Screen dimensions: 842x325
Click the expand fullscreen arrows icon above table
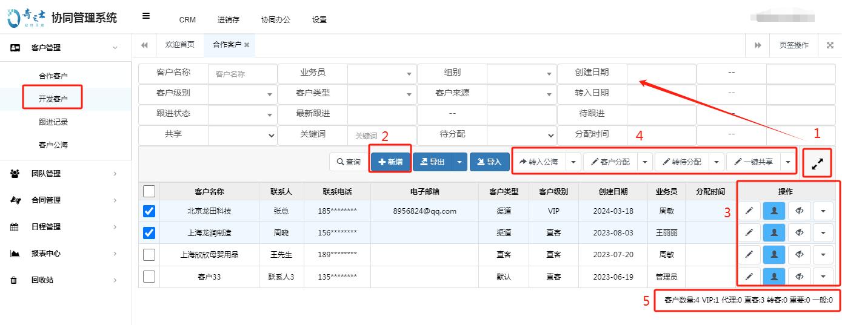[817, 162]
